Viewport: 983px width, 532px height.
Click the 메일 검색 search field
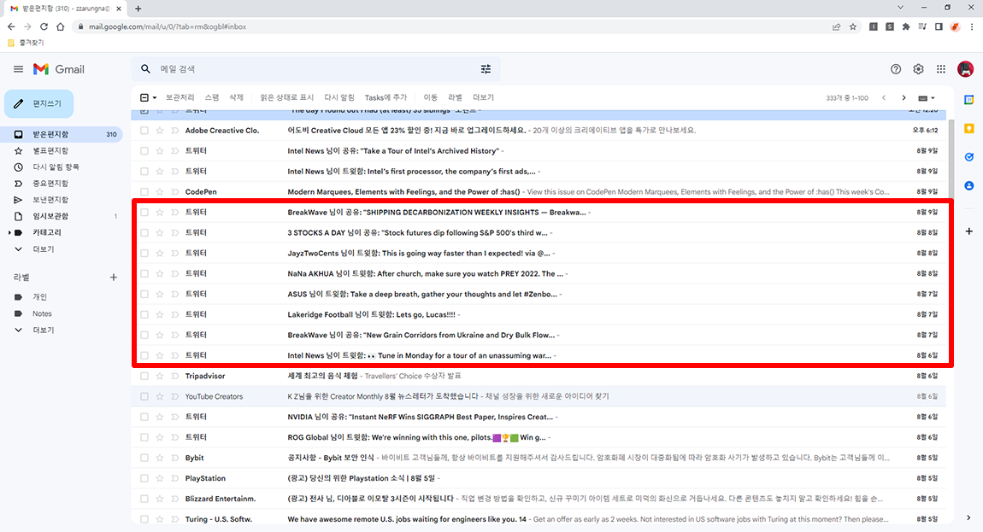click(316, 69)
